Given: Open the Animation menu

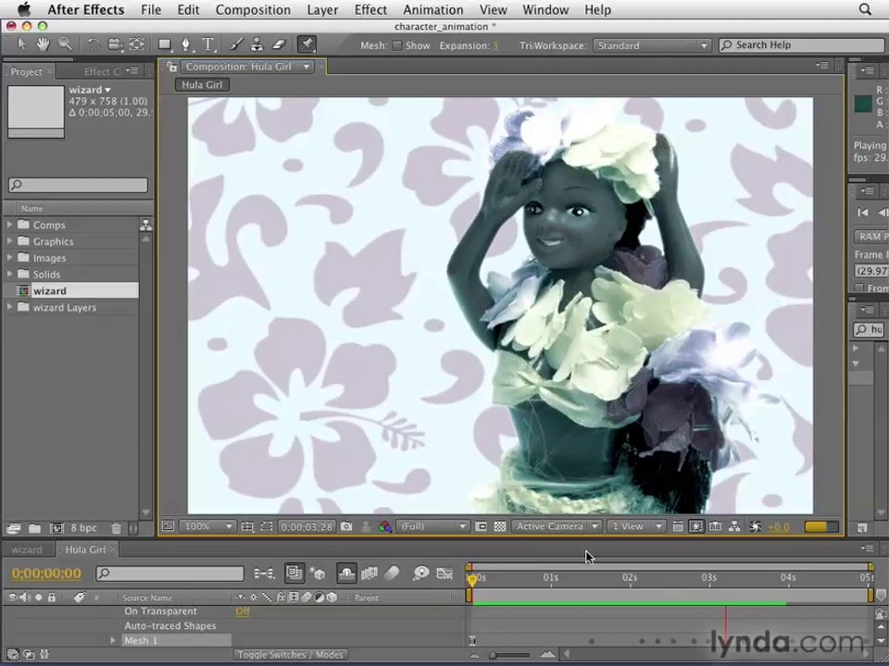Looking at the screenshot, I should click(433, 9).
